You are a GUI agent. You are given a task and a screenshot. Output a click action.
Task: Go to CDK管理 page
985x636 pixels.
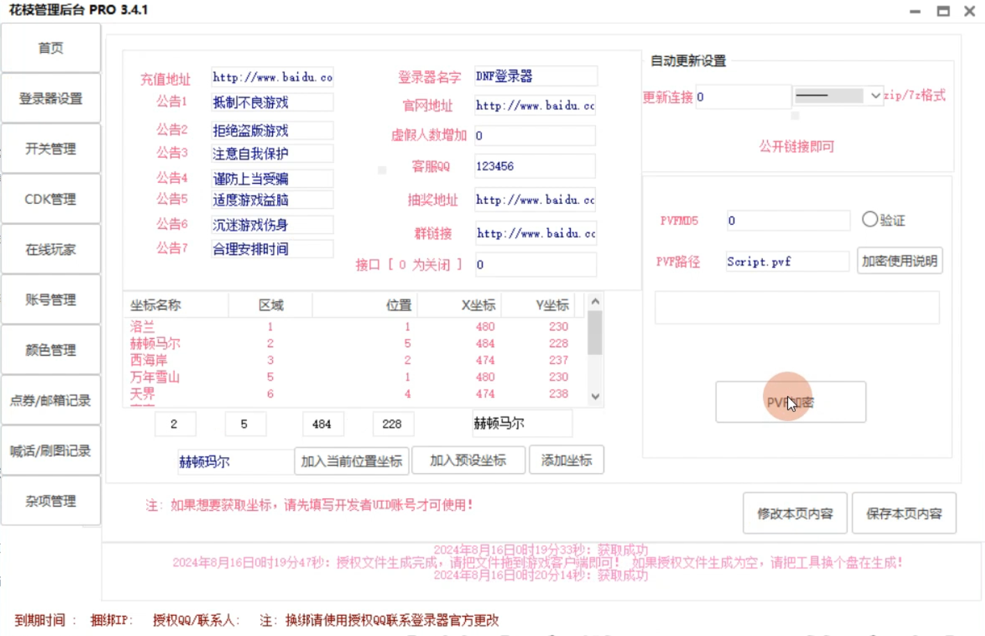pos(51,199)
